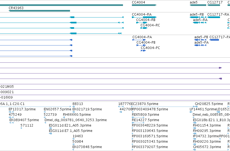Select EST EK073848.5prime

click(x=87, y=147)
